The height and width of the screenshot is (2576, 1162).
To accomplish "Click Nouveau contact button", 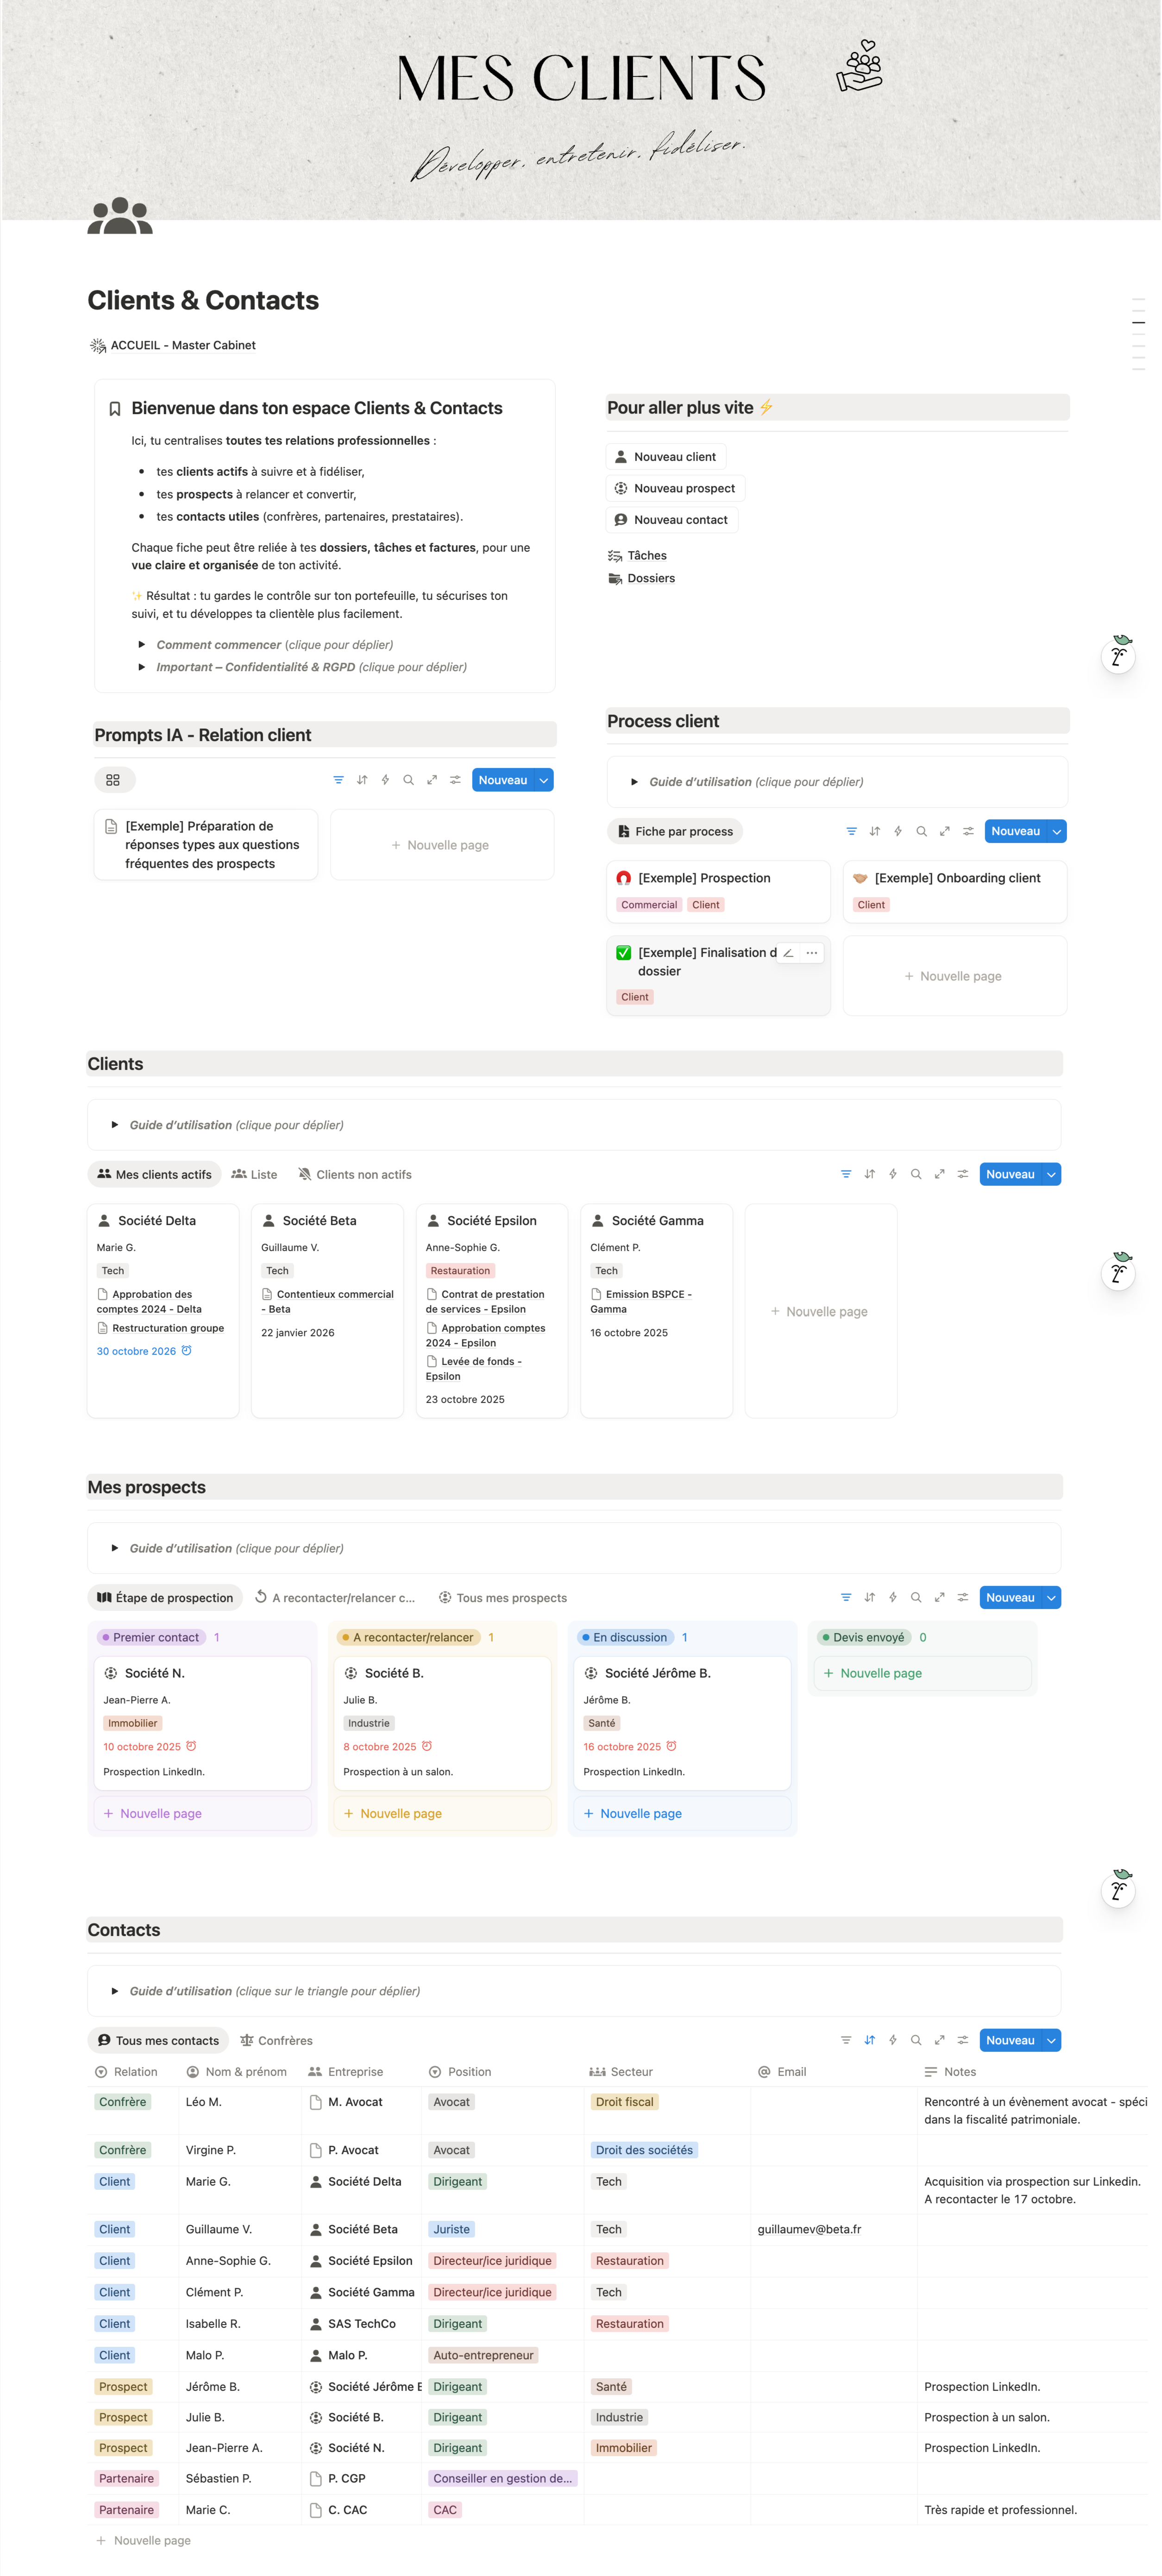I will 672,520.
